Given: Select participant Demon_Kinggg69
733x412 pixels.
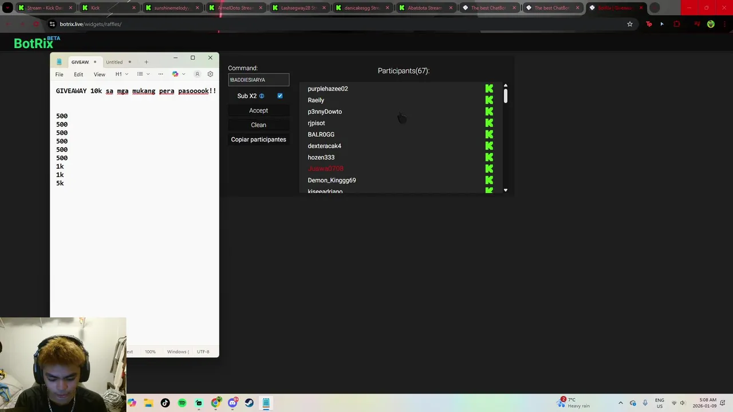Looking at the screenshot, I should [332, 180].
